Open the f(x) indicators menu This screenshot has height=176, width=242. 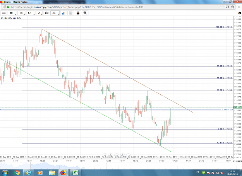point(46,13)
